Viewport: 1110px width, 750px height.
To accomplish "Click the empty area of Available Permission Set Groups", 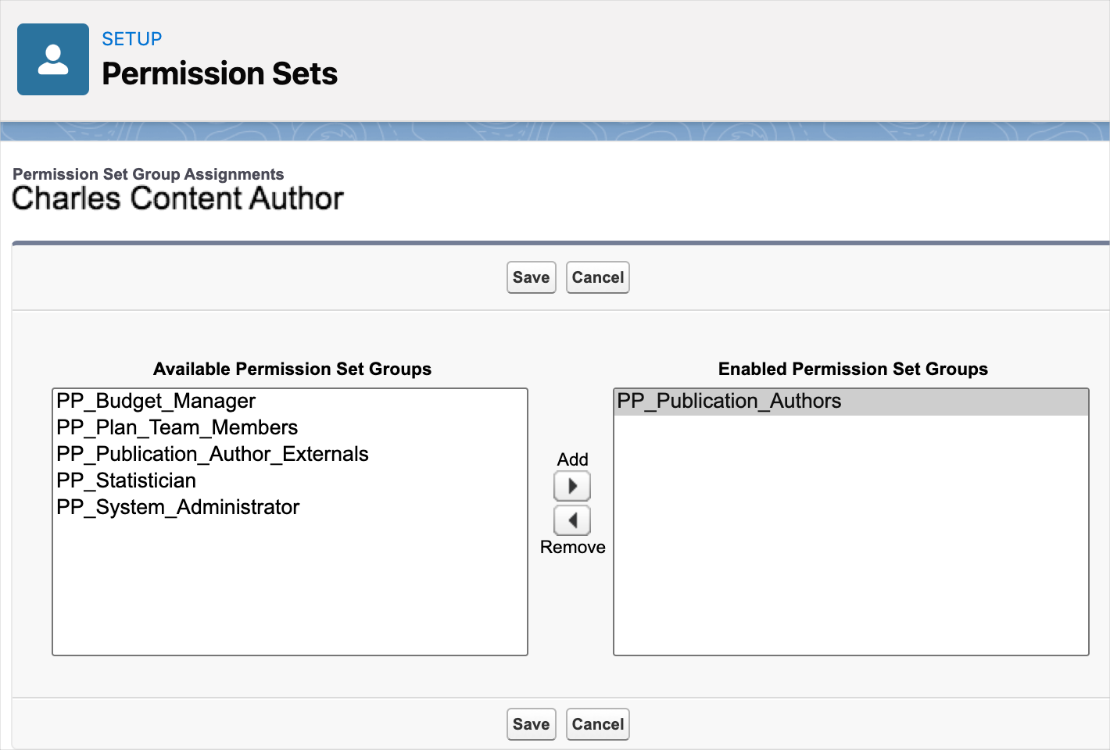I will point(289,586).
